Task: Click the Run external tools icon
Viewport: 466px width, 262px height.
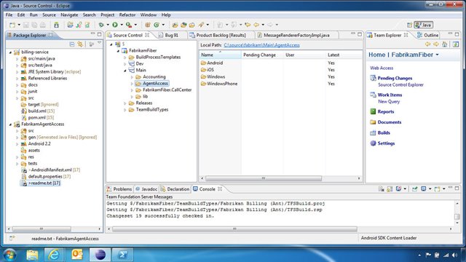Action: click(129, 25)
